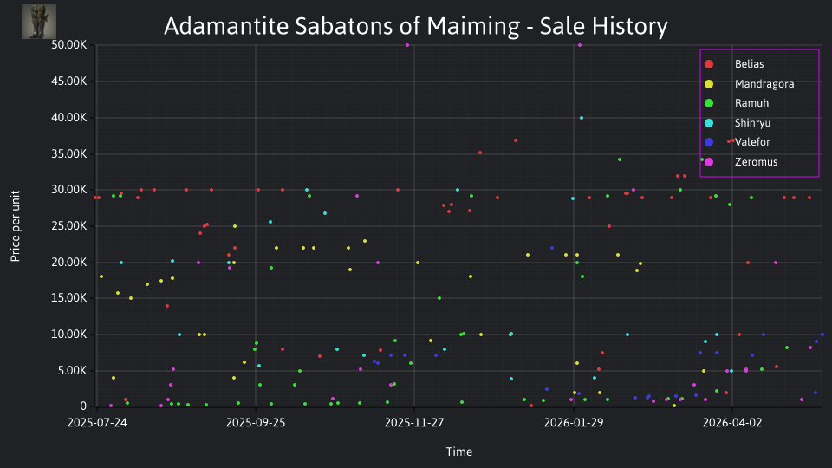The image size is (832, 468).
Task: Click the 50.00K y-axis tick label
Action: (69, 45)
